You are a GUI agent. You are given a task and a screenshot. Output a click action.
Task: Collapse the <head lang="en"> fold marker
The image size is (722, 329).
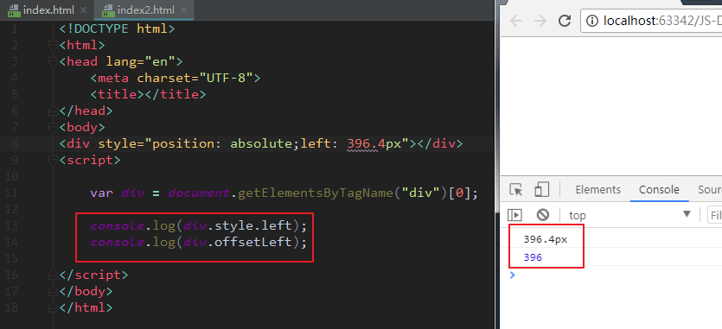pos(53,61)
